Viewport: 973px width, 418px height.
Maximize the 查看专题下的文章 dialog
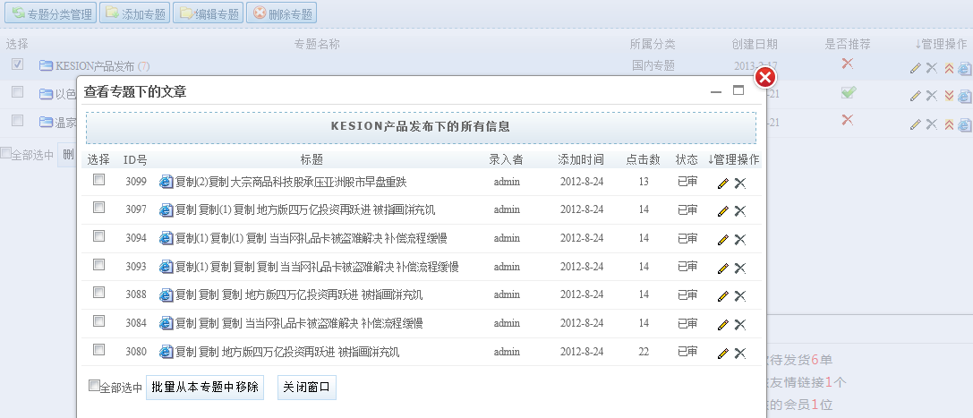point(738,90)
